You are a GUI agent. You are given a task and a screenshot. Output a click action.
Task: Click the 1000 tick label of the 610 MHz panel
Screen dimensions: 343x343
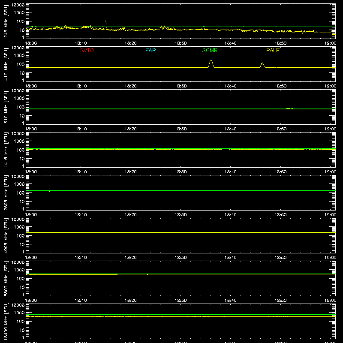(x=19, y=99)
